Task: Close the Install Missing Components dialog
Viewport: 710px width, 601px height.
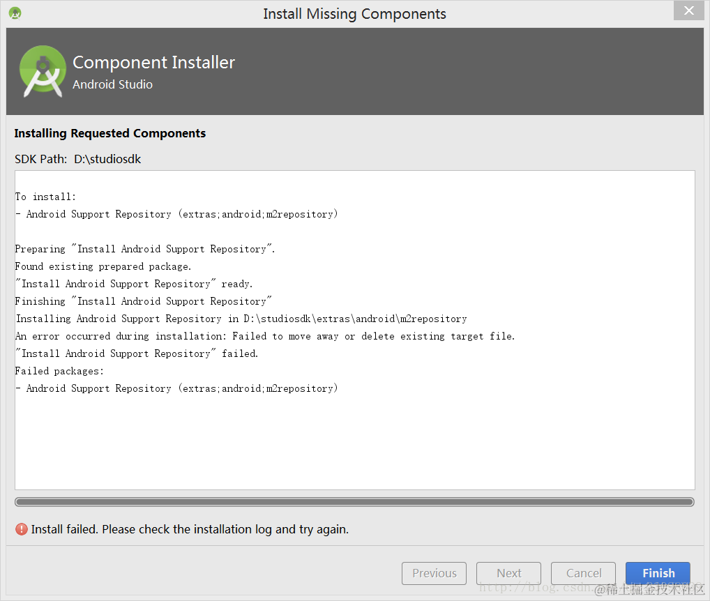Action: (688, 10)
